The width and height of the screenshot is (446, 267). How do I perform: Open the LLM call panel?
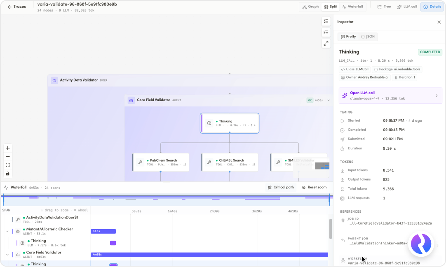click(x=407, y=7)
